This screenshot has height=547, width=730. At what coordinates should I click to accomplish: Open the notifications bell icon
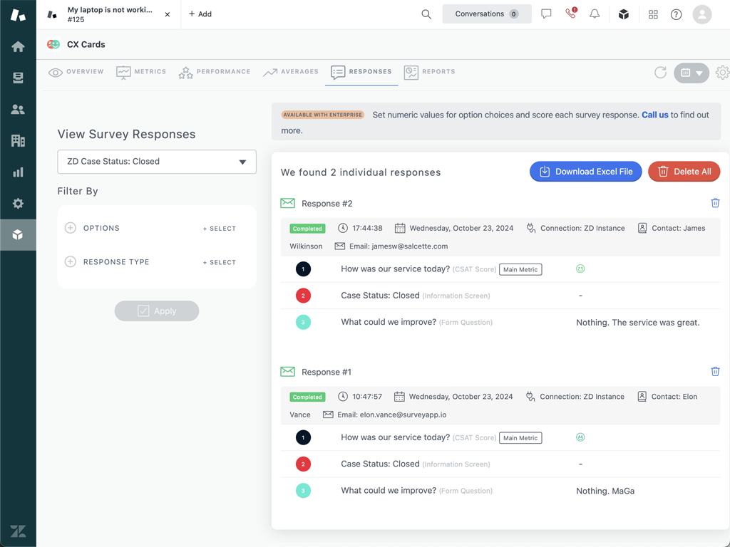pyautogui.click(x=595, y=14)
